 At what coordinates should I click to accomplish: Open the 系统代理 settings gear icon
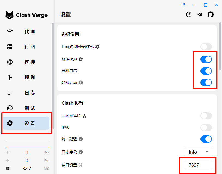click(80, 59)
